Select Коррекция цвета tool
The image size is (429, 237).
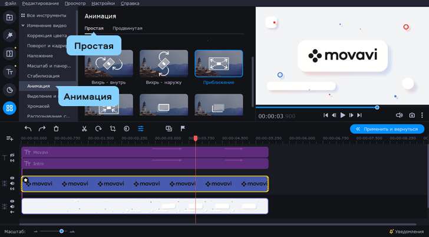pyautogui.click(x=47, y=35)
